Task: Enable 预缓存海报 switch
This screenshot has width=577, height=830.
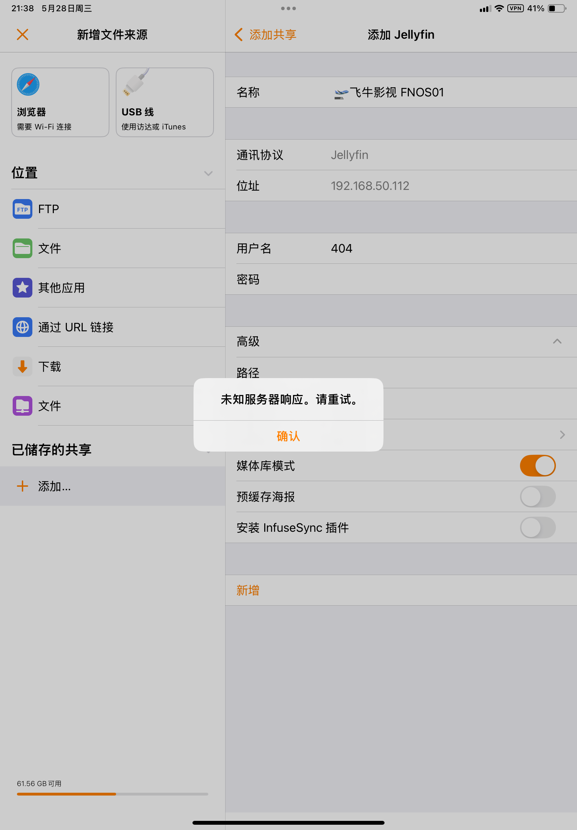Action: click(538, 497)
